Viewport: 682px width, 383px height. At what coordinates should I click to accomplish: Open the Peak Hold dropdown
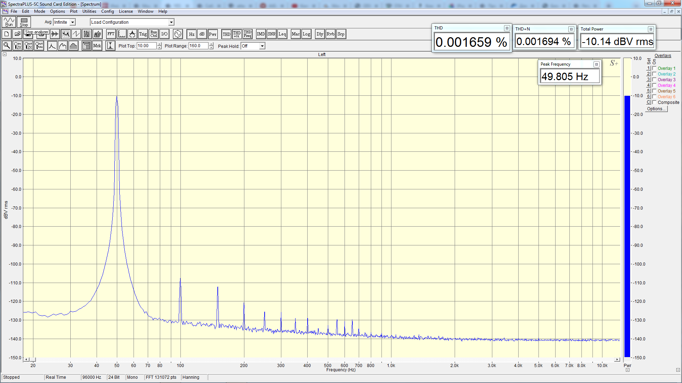[262, 46]
